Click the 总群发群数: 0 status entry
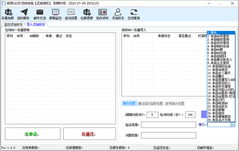 pos(120,148)
